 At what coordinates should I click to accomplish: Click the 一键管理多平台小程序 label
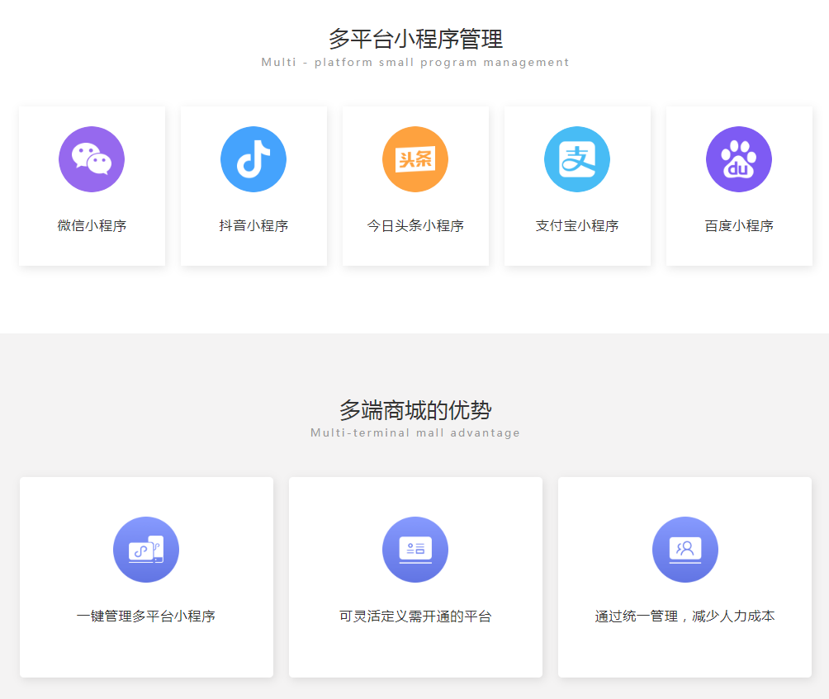(146, 614)
